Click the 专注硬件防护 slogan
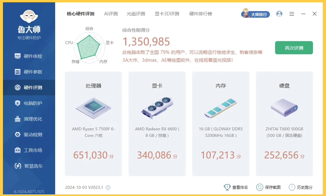The height and width of the screenshot is (196, 326). [29, 38]
